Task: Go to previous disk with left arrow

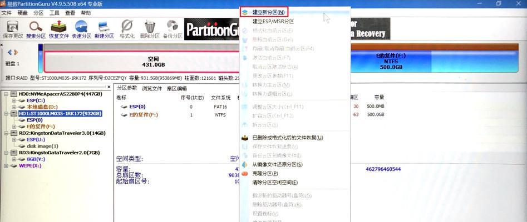Action: 10,52
